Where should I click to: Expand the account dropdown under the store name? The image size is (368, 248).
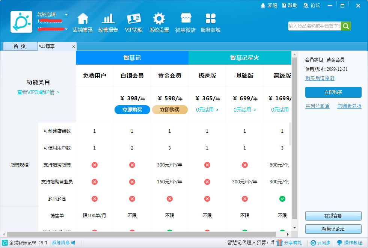66,29
